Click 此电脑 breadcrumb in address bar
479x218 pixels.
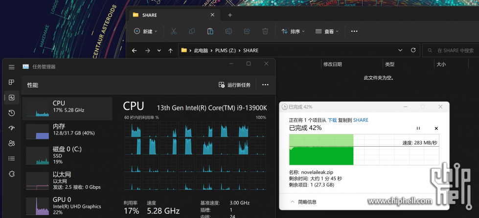201,50
